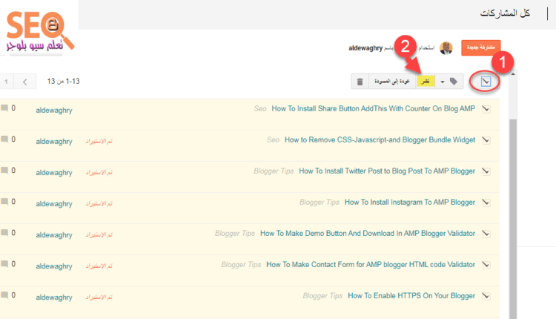556x319 pixels.
Task: Click comment icon on Demo Button row
Action: tap(4, 233)
